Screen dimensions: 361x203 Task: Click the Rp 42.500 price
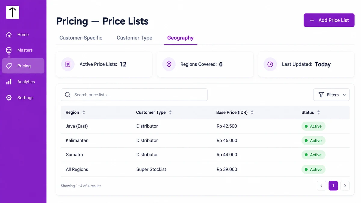click(227, 126)
